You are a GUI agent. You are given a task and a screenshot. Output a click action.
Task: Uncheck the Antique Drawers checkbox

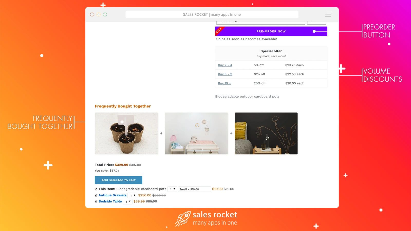pos(96,195)
